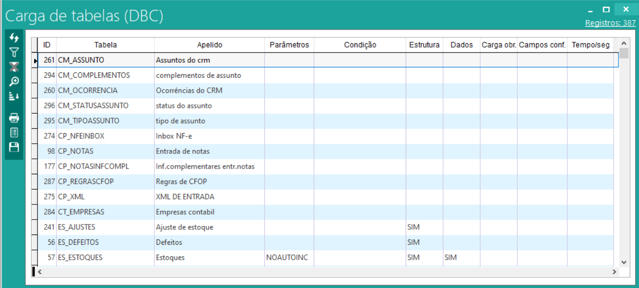
Task: Click the sort descending icon
Action: tap(14, 96)
